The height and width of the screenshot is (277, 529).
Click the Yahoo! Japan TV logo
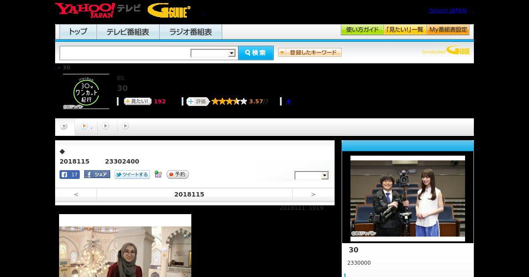98,10
